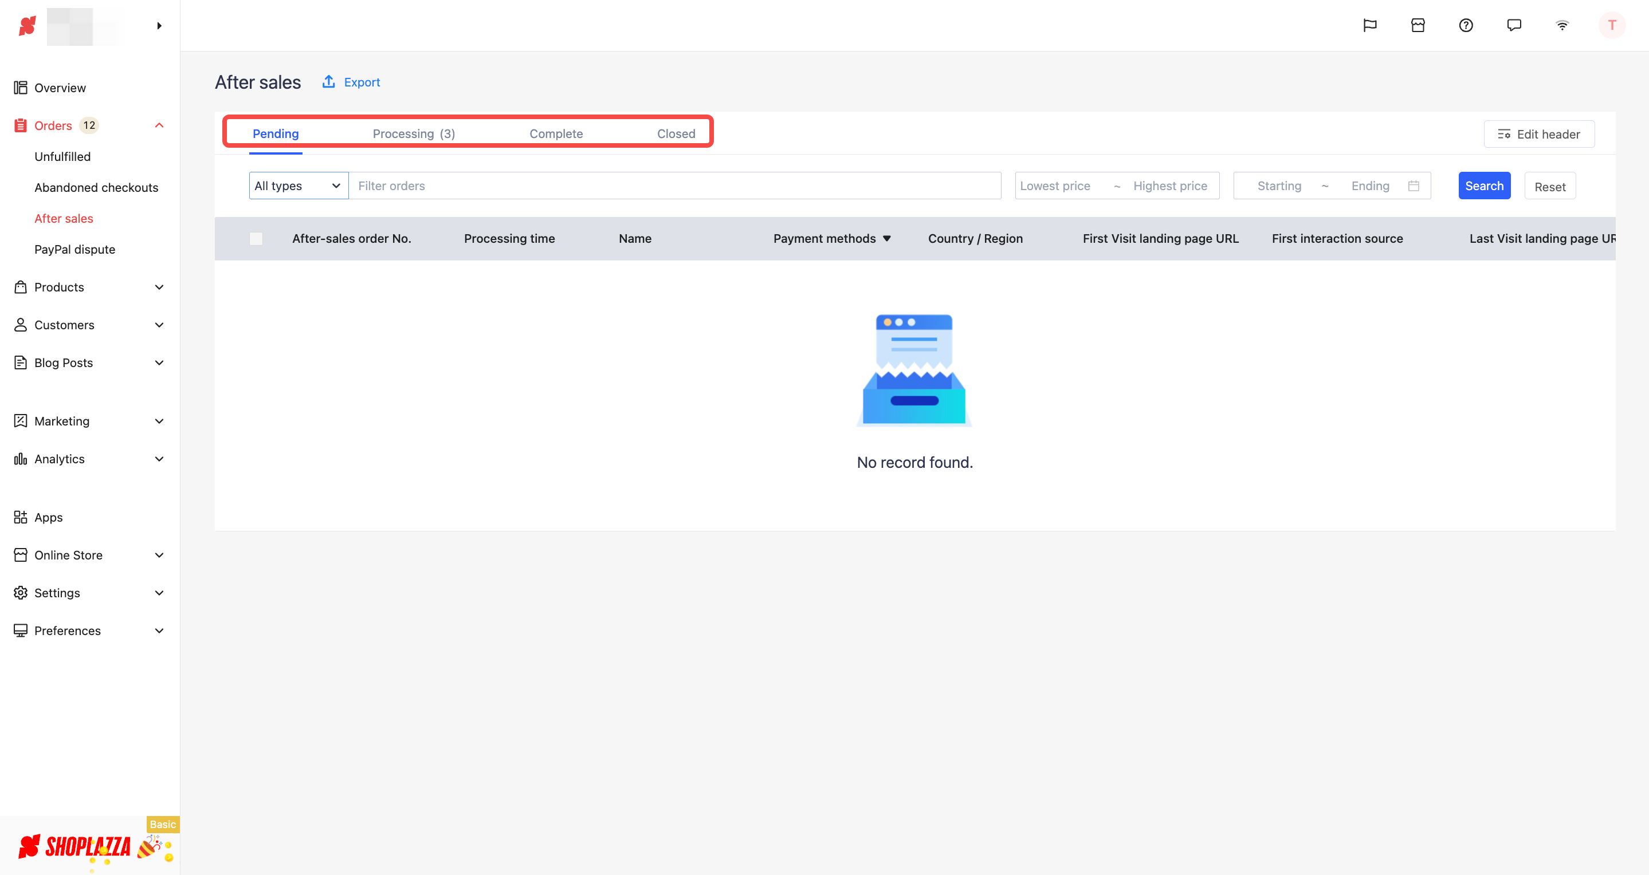Image resolution: width=1649 pixels, height=875 pixels.
Task: Expand the Settings menu chevron
Action: pos(159,593)
